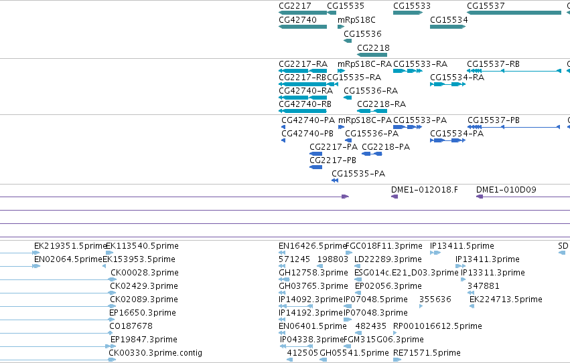Select the 355636 EST feature
The width and height of the screenshot is (570, 363).
421,306
